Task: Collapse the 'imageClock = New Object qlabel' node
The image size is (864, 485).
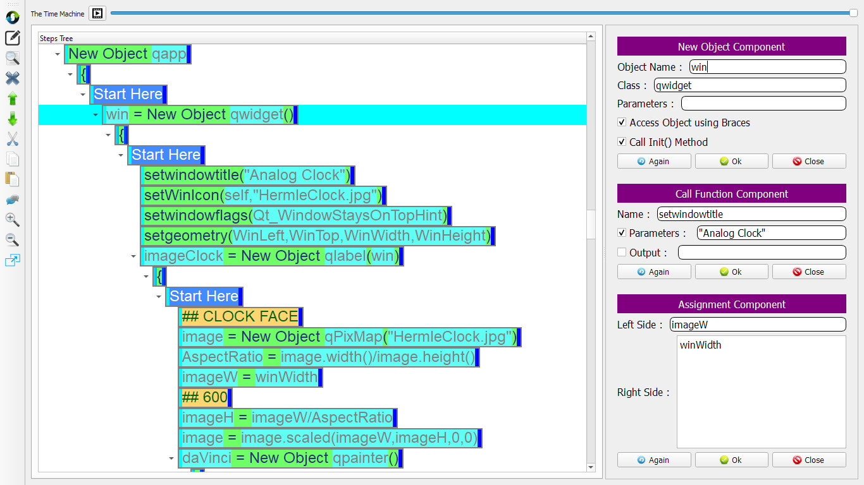Action: (x=133, y=256)
